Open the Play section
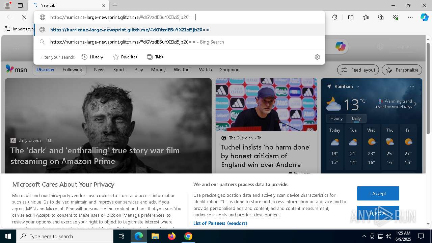The image size is (432, 243). tap(139, 70)
